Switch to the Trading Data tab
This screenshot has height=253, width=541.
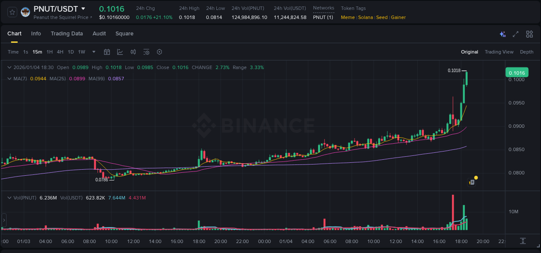(x=67, y=34)
